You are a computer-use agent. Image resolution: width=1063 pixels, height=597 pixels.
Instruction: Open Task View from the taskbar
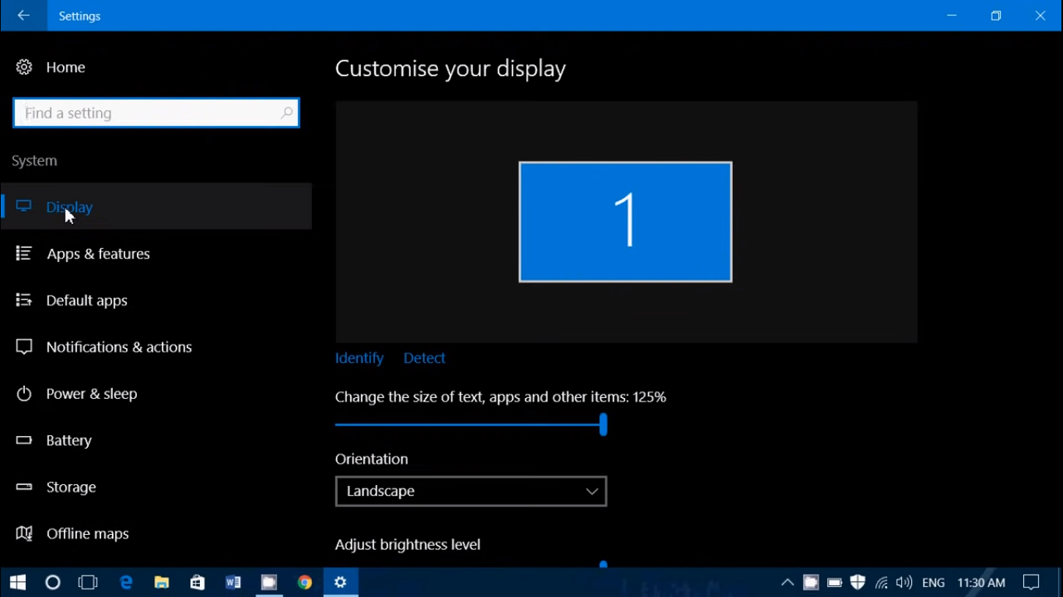pyautogui.click(x=88, y=582)
